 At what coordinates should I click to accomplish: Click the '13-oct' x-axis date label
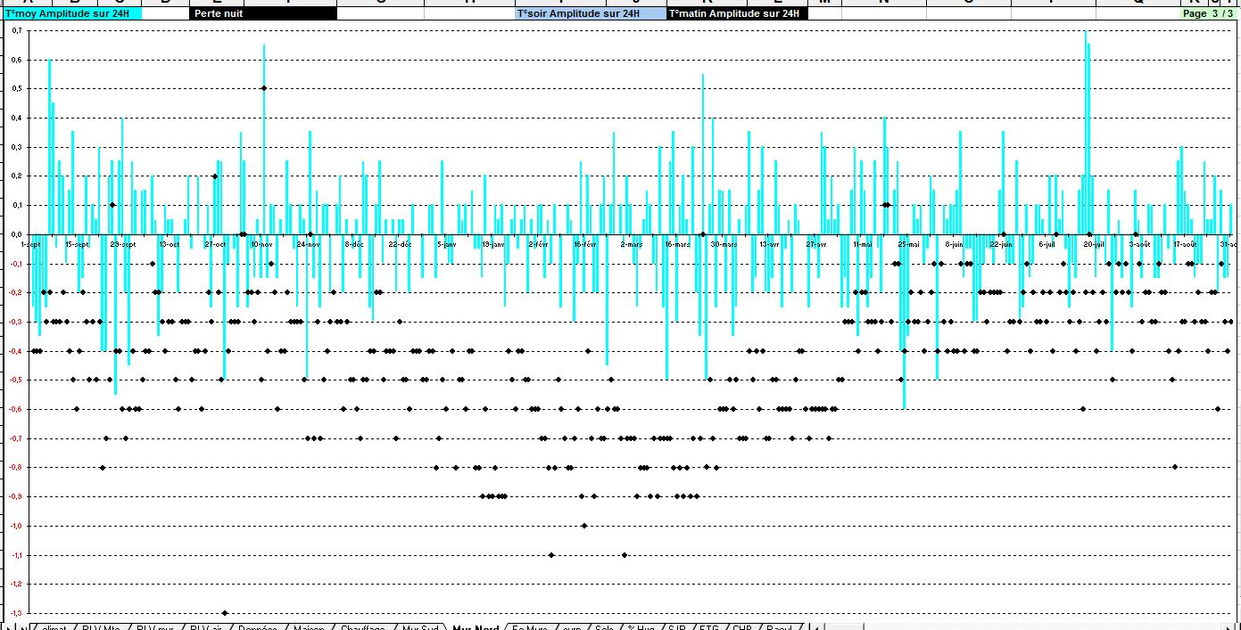pyautogui.click(x=170, y=243)
